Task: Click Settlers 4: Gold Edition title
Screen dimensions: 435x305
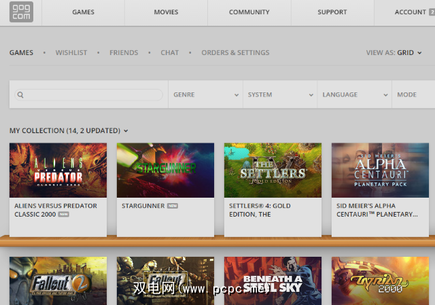Action: pyautogui.click(x=260, y=210)
